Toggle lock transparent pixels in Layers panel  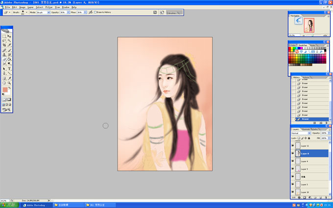click(x=299, y=138)
